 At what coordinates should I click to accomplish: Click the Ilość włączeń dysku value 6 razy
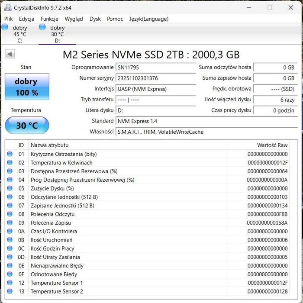275,100
